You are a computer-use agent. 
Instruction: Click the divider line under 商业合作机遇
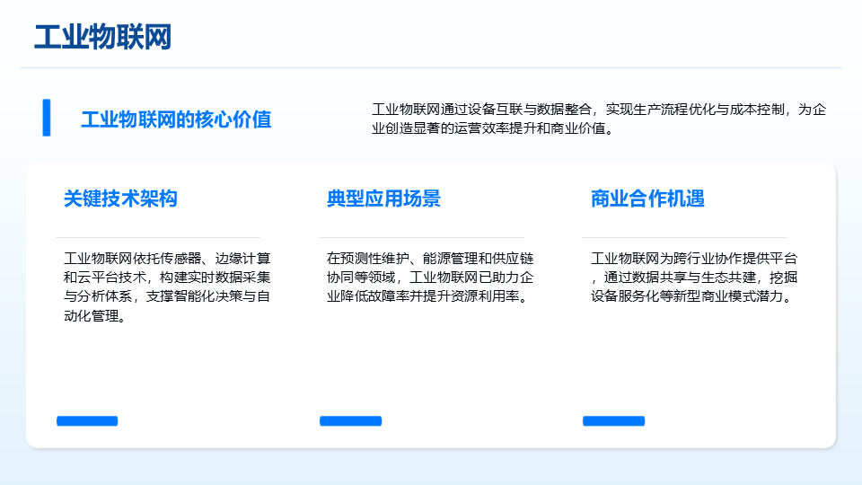684,237
